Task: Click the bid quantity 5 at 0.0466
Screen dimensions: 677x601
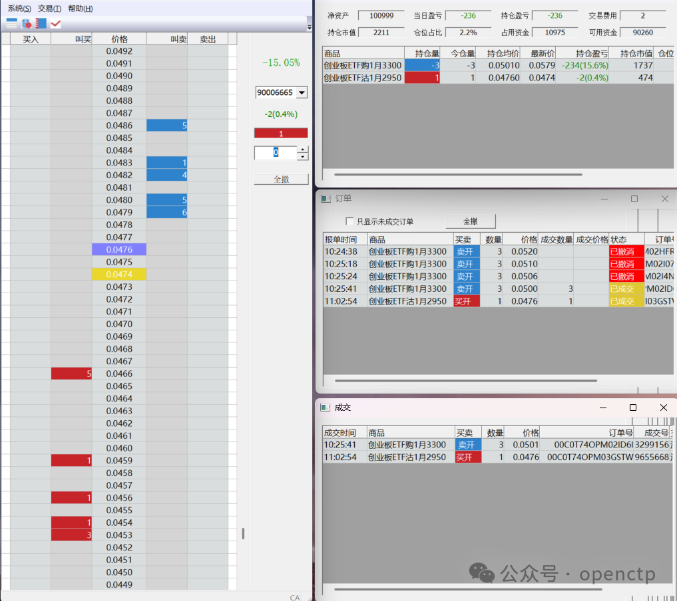Action: pos(72,374)
